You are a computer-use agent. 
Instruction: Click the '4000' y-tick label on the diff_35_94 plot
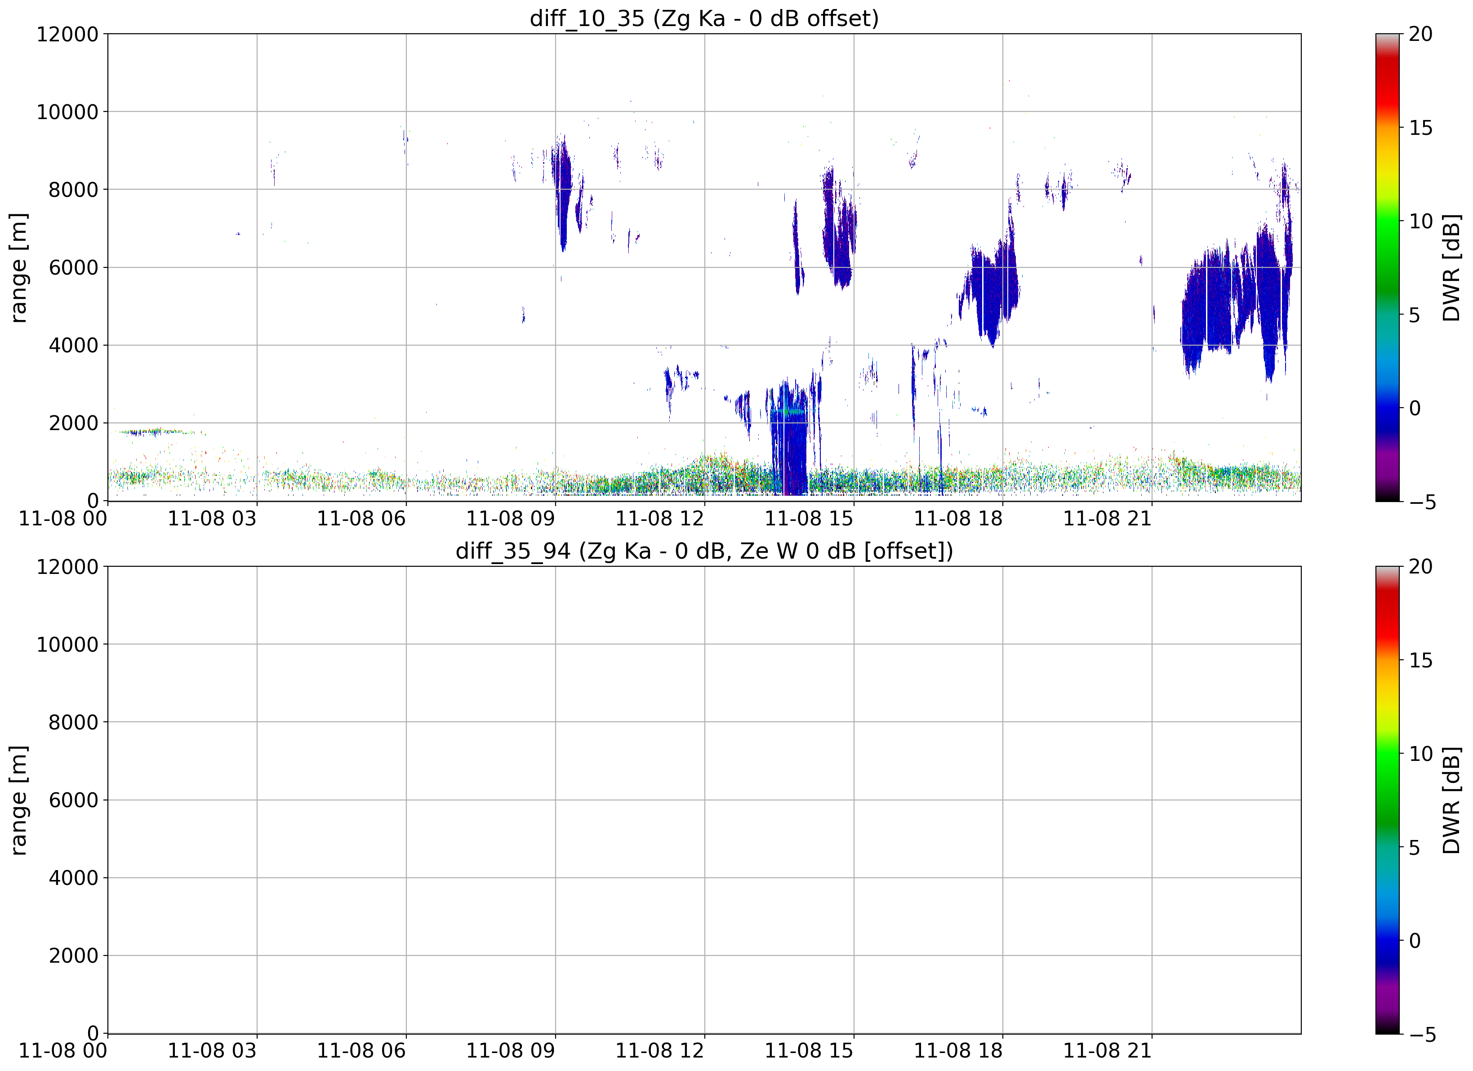[x=73, y=877]
